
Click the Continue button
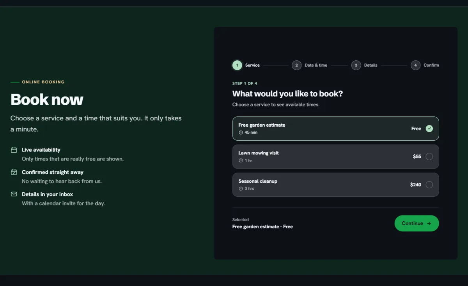tap(417, 223)
